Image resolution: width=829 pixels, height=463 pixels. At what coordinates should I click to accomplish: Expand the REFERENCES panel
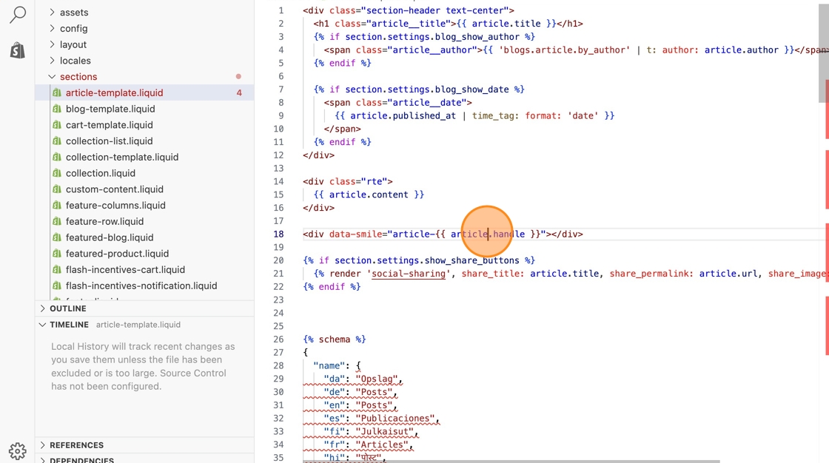[76, 445]
